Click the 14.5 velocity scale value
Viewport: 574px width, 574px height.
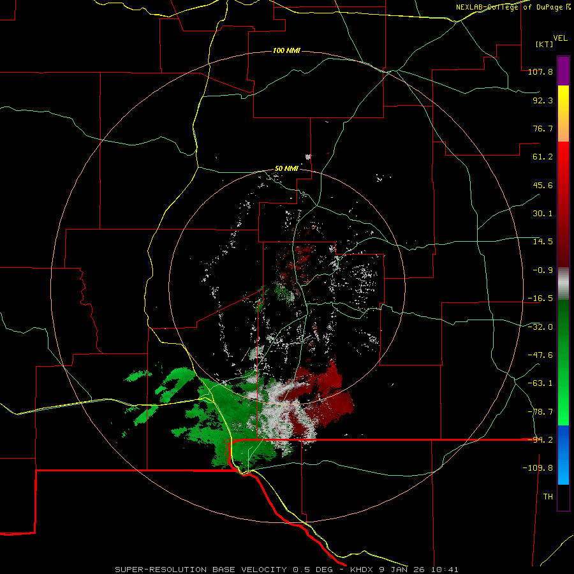[543, 242]
